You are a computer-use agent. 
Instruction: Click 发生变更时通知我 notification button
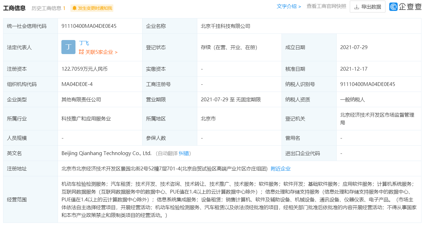point(92,8)
